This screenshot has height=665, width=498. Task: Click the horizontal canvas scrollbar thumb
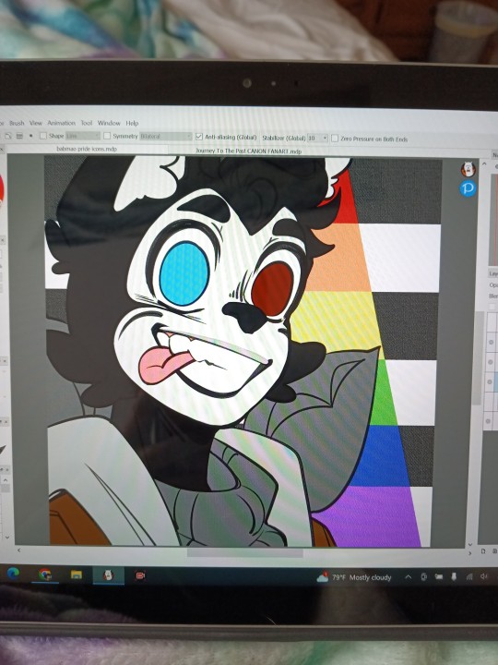(x=245, y=553)
